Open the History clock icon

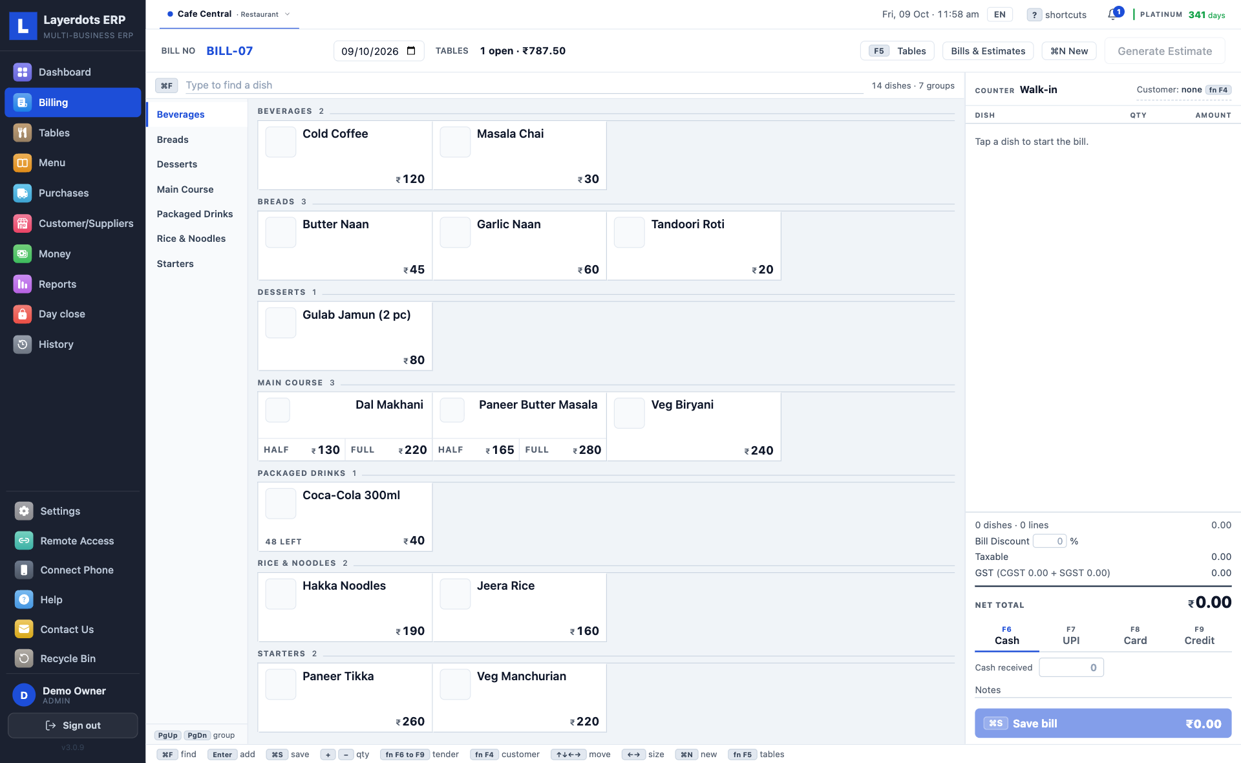pos(23,345)
